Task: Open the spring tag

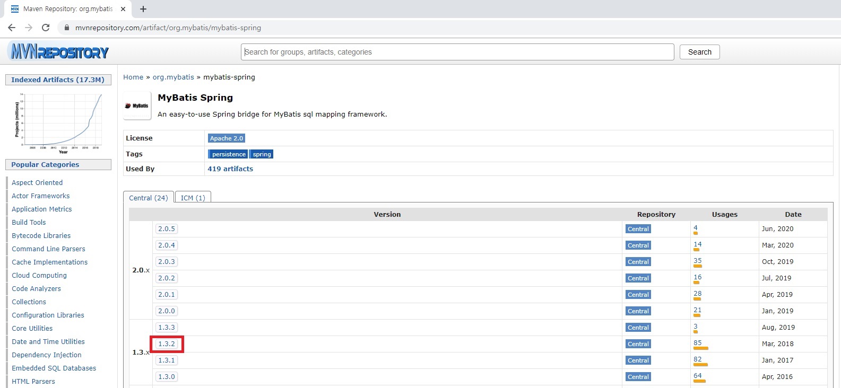Action: click(x=262, y=154)
